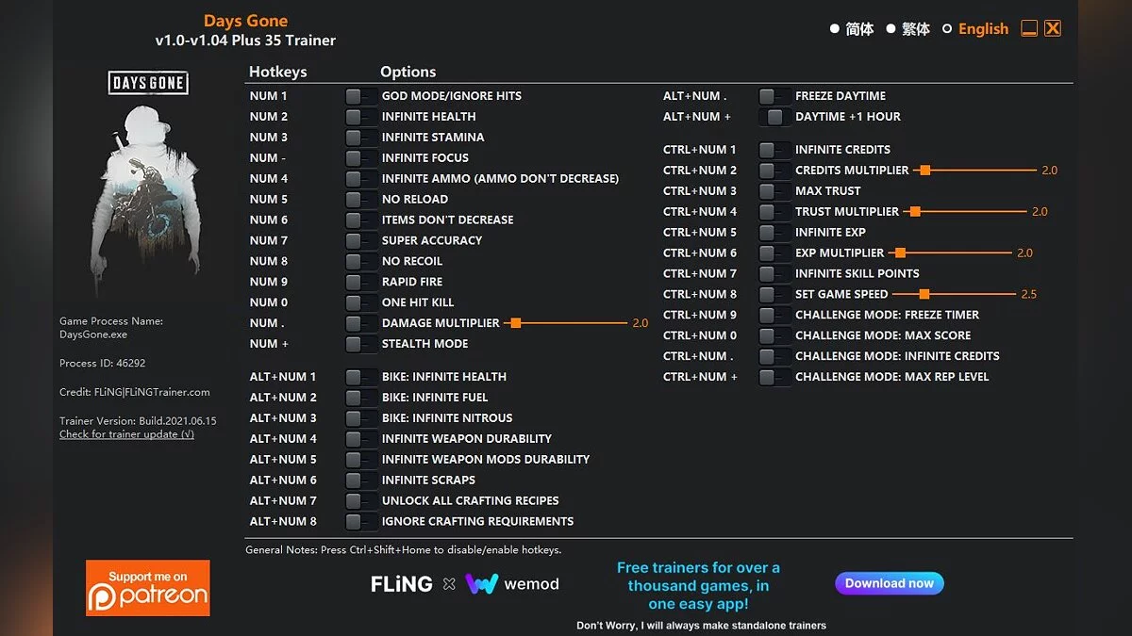The image size is (1132, 636).
Task: Click the Set Game Speed slider
Action: tap(924, 294)
